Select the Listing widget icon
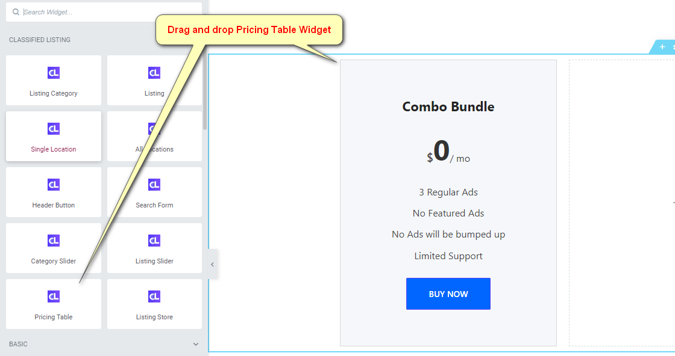Image resolution: width=675 pixels, height=356 pixels. (x=154, y=73)
